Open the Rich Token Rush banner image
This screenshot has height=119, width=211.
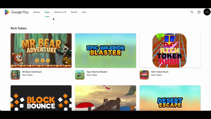(x=170, y=51)
